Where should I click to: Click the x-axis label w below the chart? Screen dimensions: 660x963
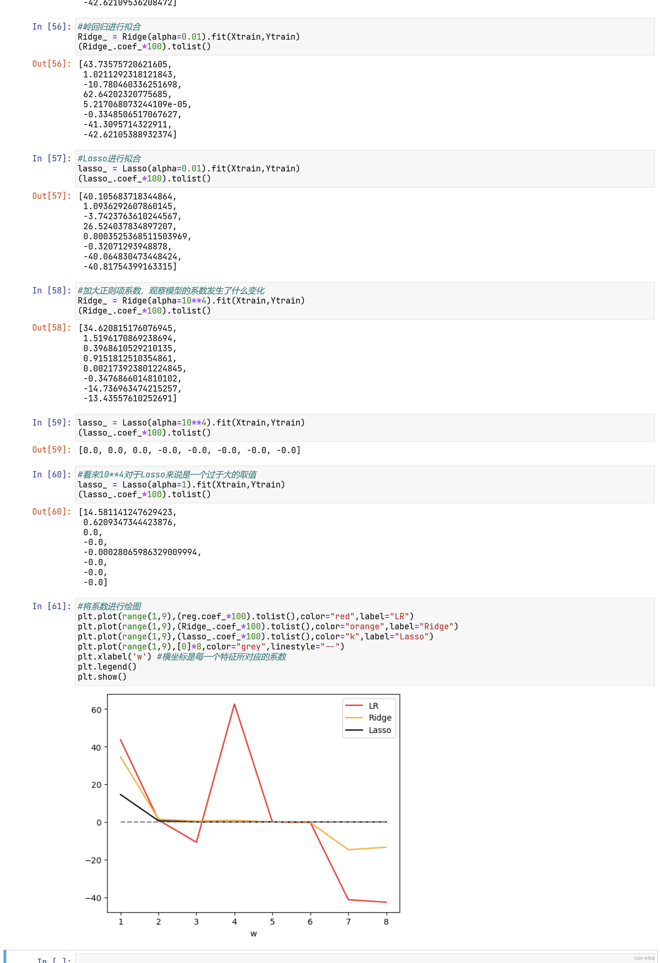(253, 933)
